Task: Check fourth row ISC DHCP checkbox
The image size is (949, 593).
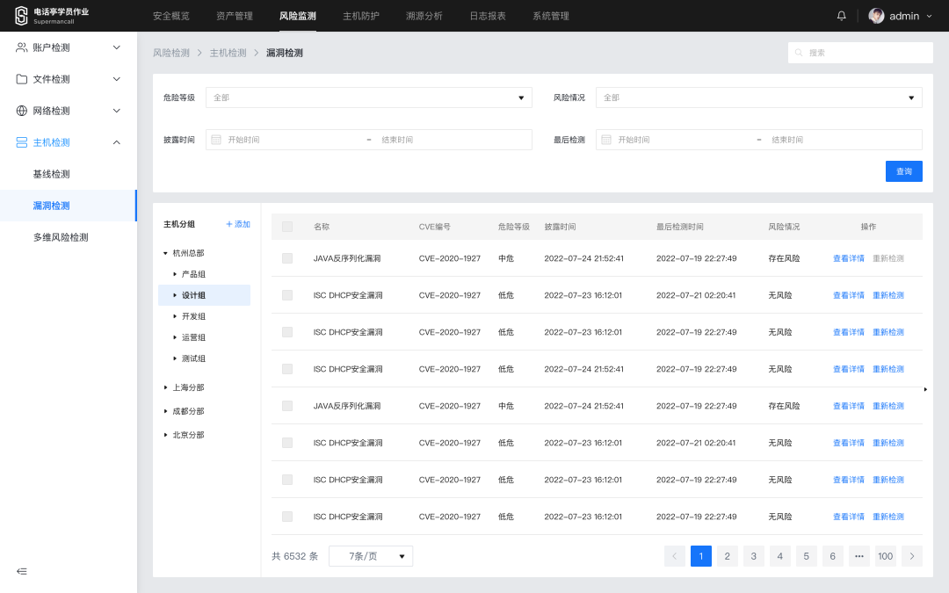Action: (287, 369)
